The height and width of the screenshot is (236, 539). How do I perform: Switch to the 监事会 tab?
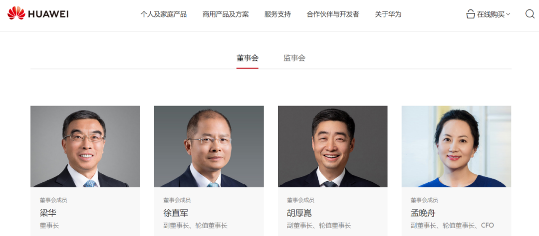(294, 58)
